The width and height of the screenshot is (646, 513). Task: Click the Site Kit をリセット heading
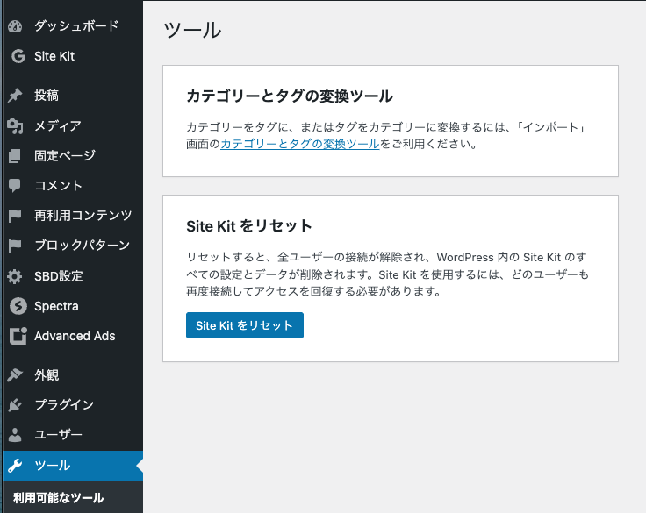click(x=249, y=226)
